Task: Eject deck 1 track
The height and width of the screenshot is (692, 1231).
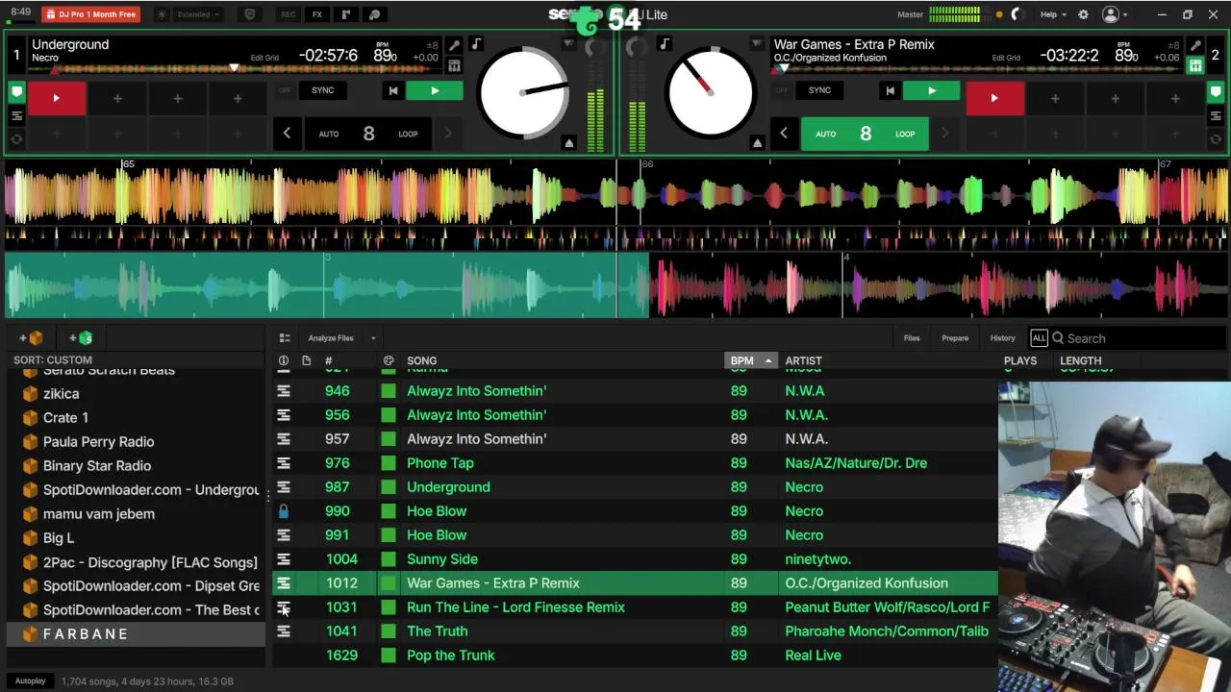Action: (x=568, y=143)
